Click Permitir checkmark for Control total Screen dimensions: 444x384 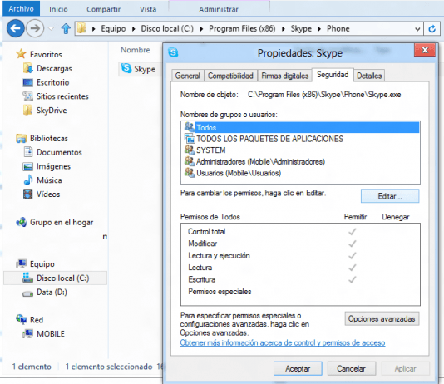353,232
